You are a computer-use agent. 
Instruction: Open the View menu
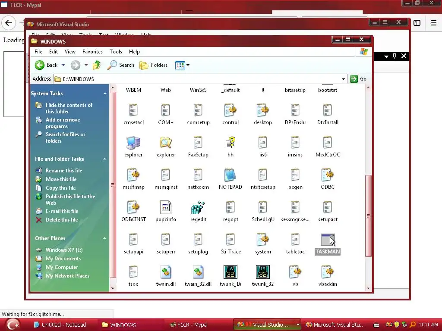pos(70,52)
